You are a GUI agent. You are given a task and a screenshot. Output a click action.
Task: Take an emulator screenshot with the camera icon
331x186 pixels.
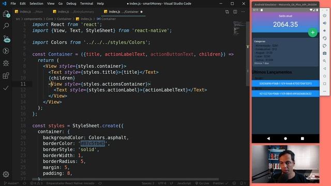click(325, 53)
